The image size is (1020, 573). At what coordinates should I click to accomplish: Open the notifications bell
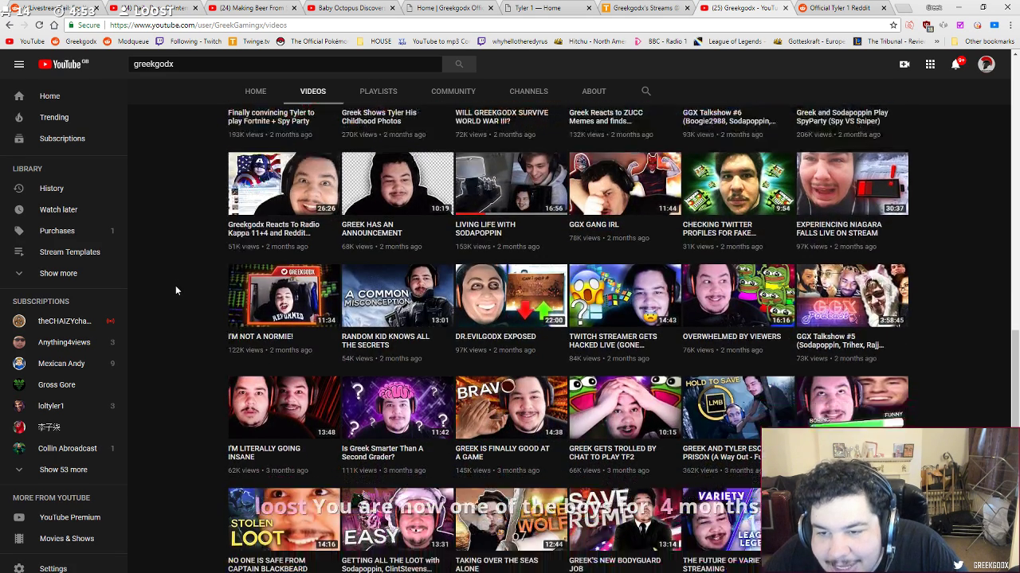[x=956, y=64]
